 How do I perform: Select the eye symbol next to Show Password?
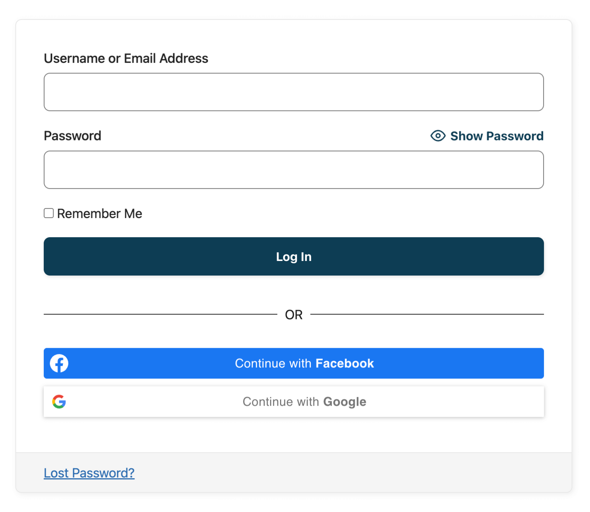(438, 136)
